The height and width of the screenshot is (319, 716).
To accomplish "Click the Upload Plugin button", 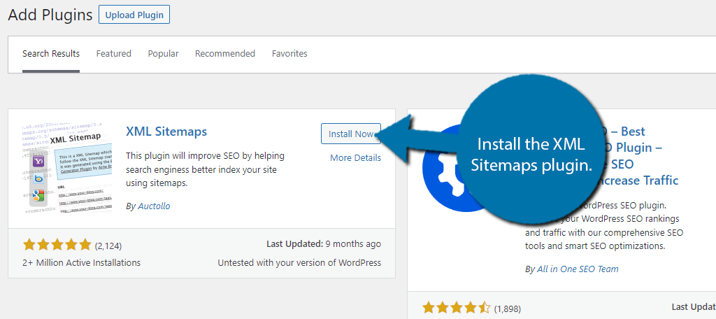I will [134, 15].
